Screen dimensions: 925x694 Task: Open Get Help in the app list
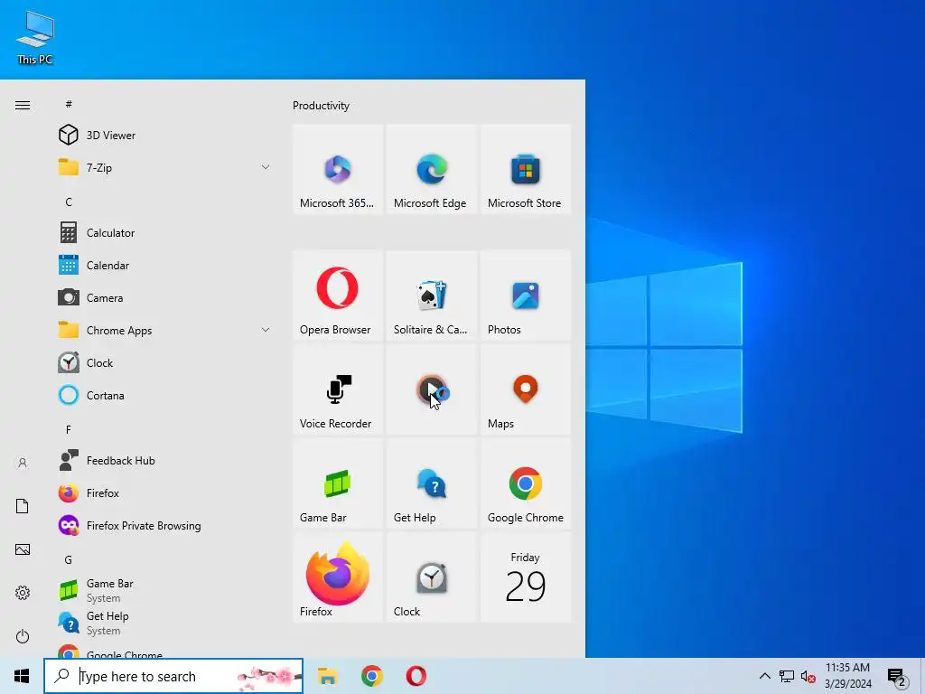165,623
